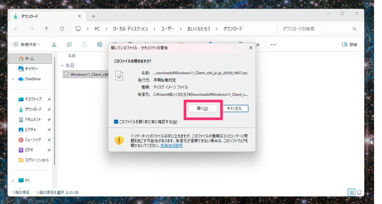Click the Open (開く) button in the dialog

pyautogui.click(x=203, y=108)
